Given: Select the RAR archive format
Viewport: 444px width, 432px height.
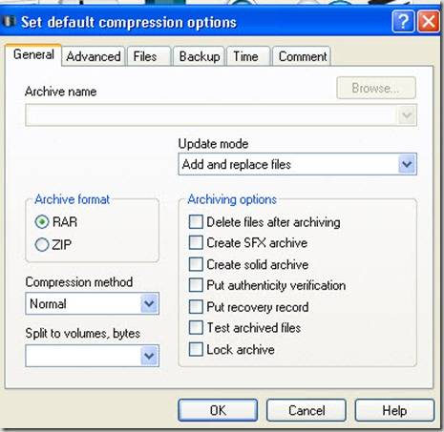Looking at the screenshot, I should coord(42,222).
